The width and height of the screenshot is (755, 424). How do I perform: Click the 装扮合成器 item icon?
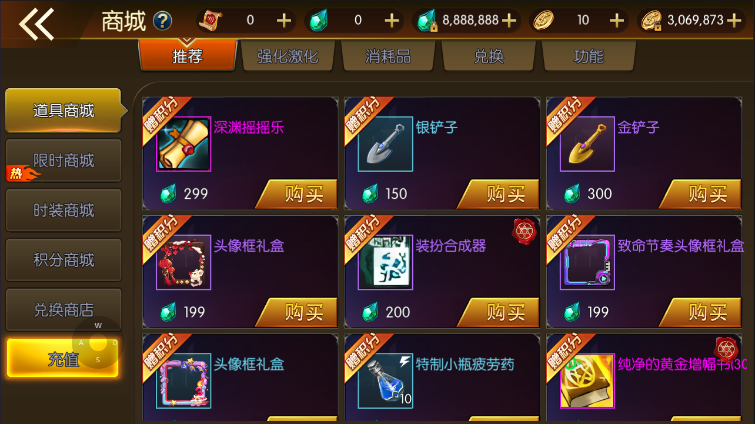[x=385, y=262]
